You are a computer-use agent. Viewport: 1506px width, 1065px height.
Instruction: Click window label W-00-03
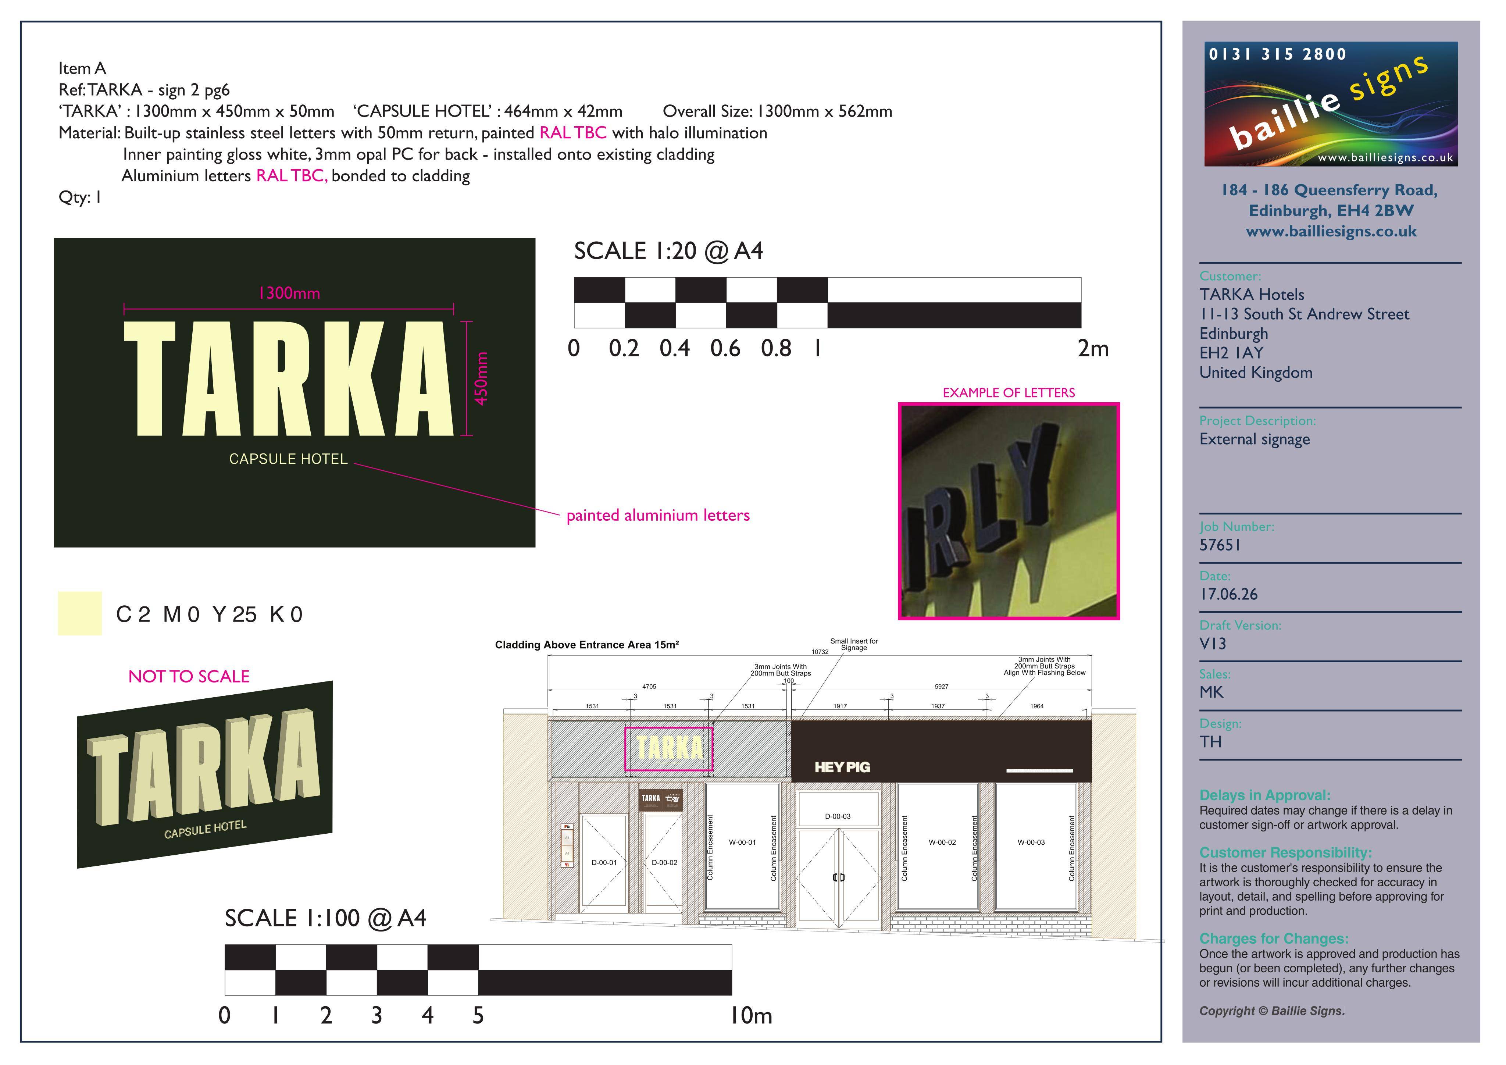coord(1031,843)
